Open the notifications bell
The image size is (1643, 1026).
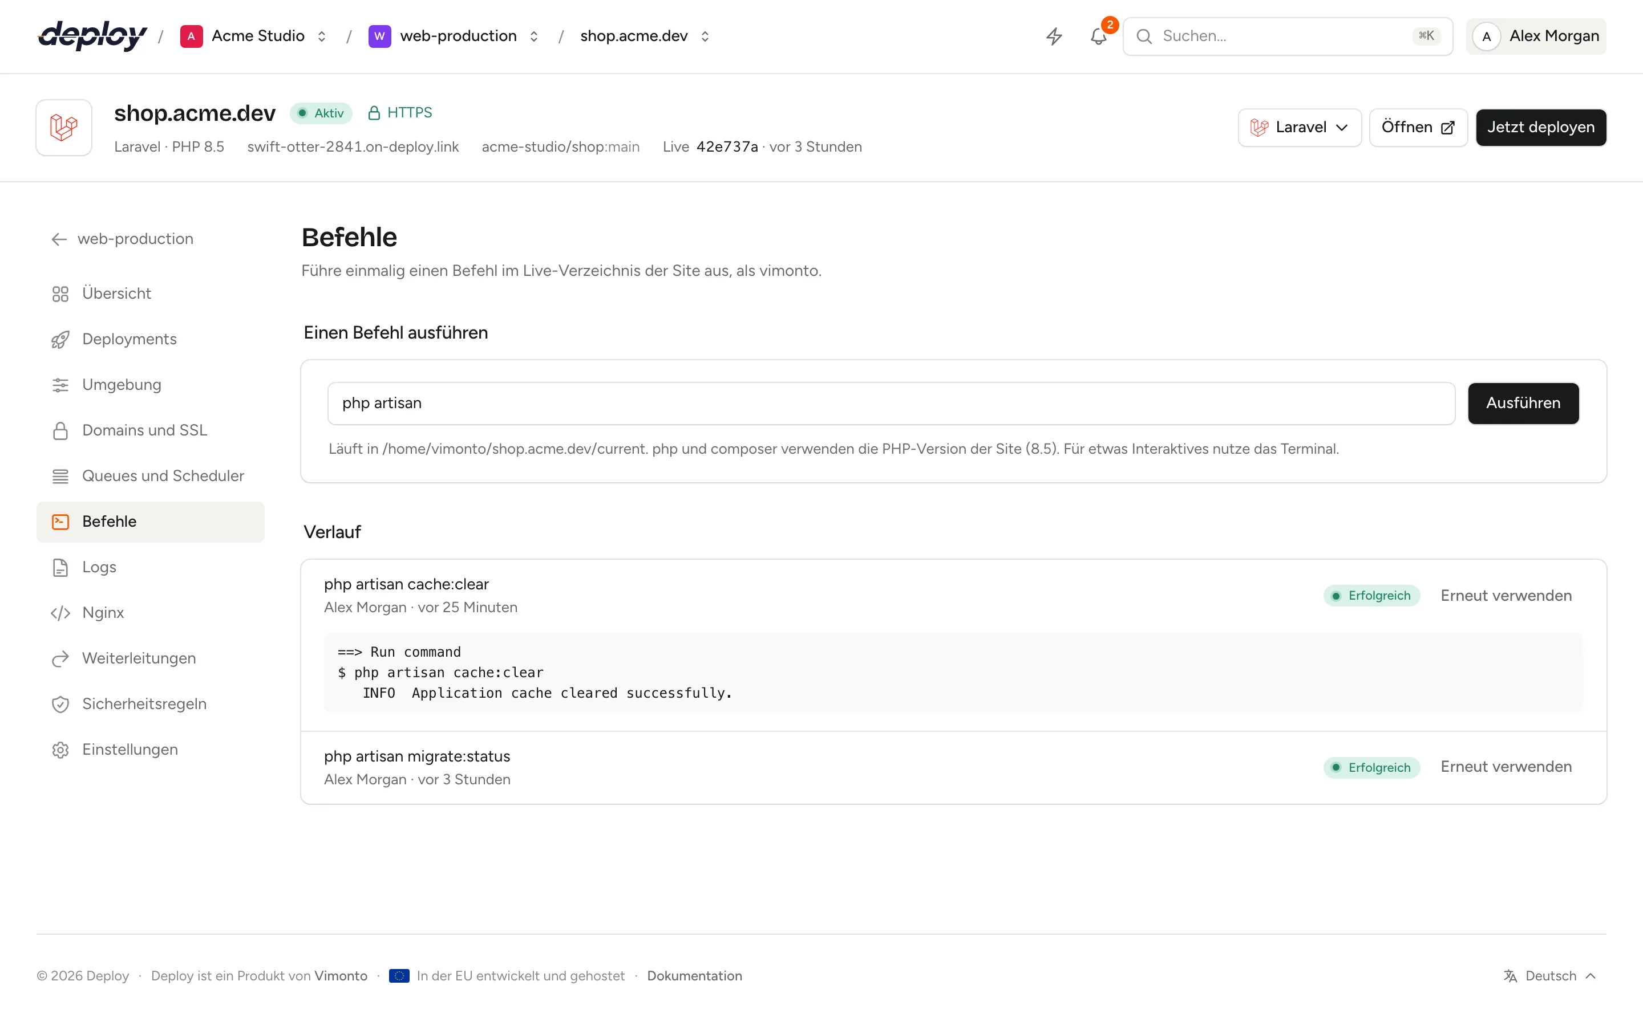click(1099, 36)
